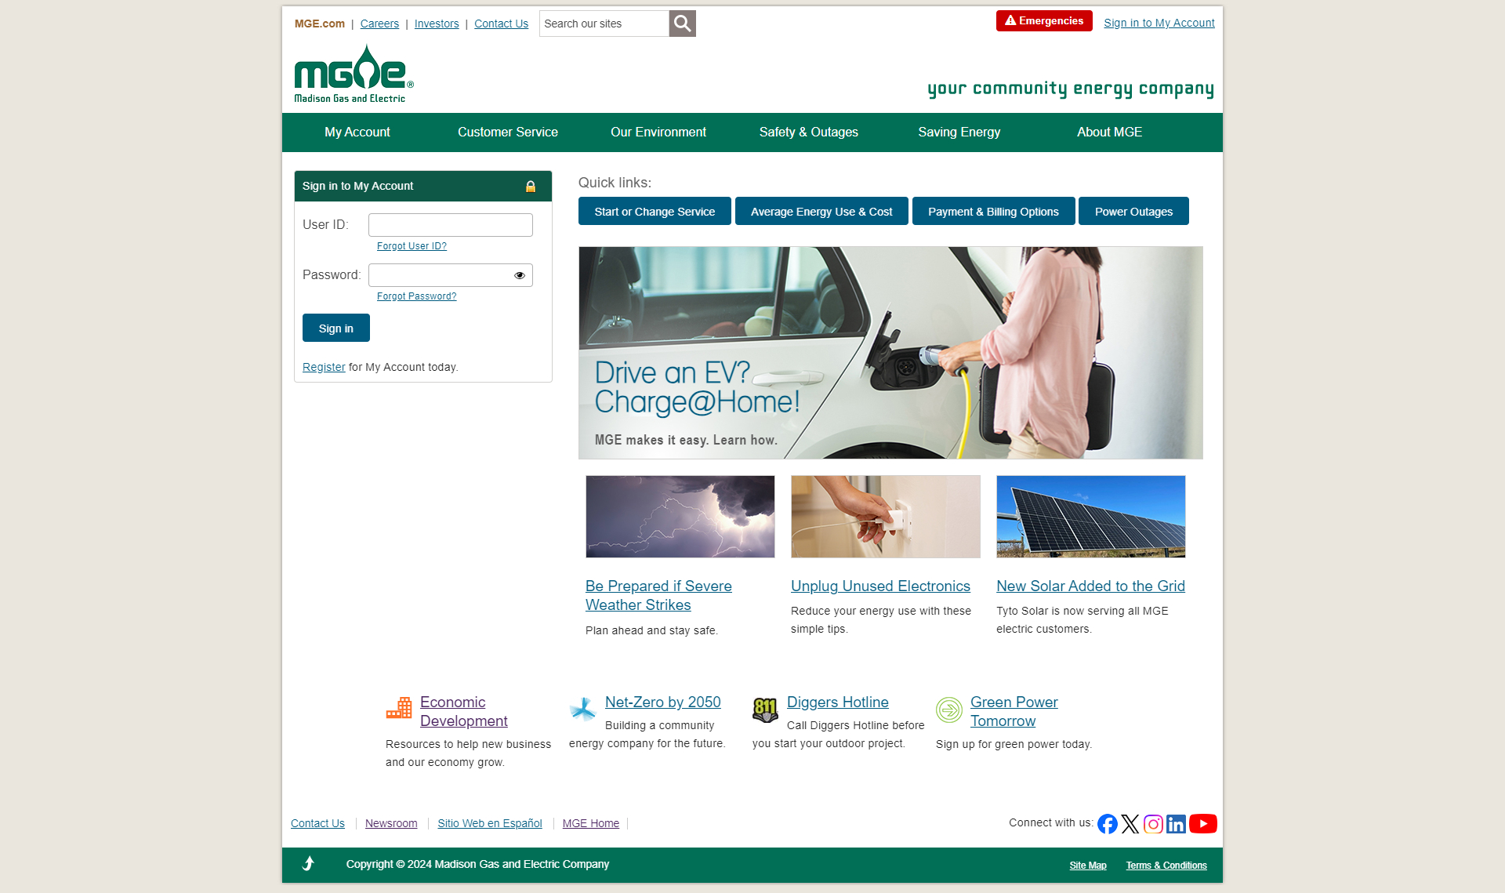
Task: Open MGE X (Twitter) icon
Action: [x=1130, y=823]
